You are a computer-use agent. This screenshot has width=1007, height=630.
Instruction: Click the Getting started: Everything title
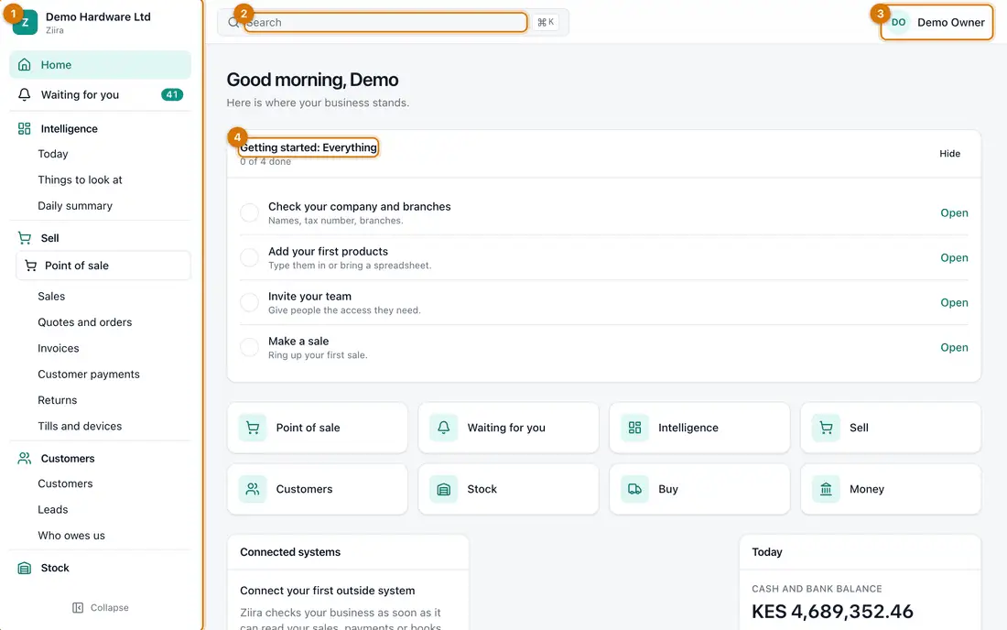[x=309, y=147]
